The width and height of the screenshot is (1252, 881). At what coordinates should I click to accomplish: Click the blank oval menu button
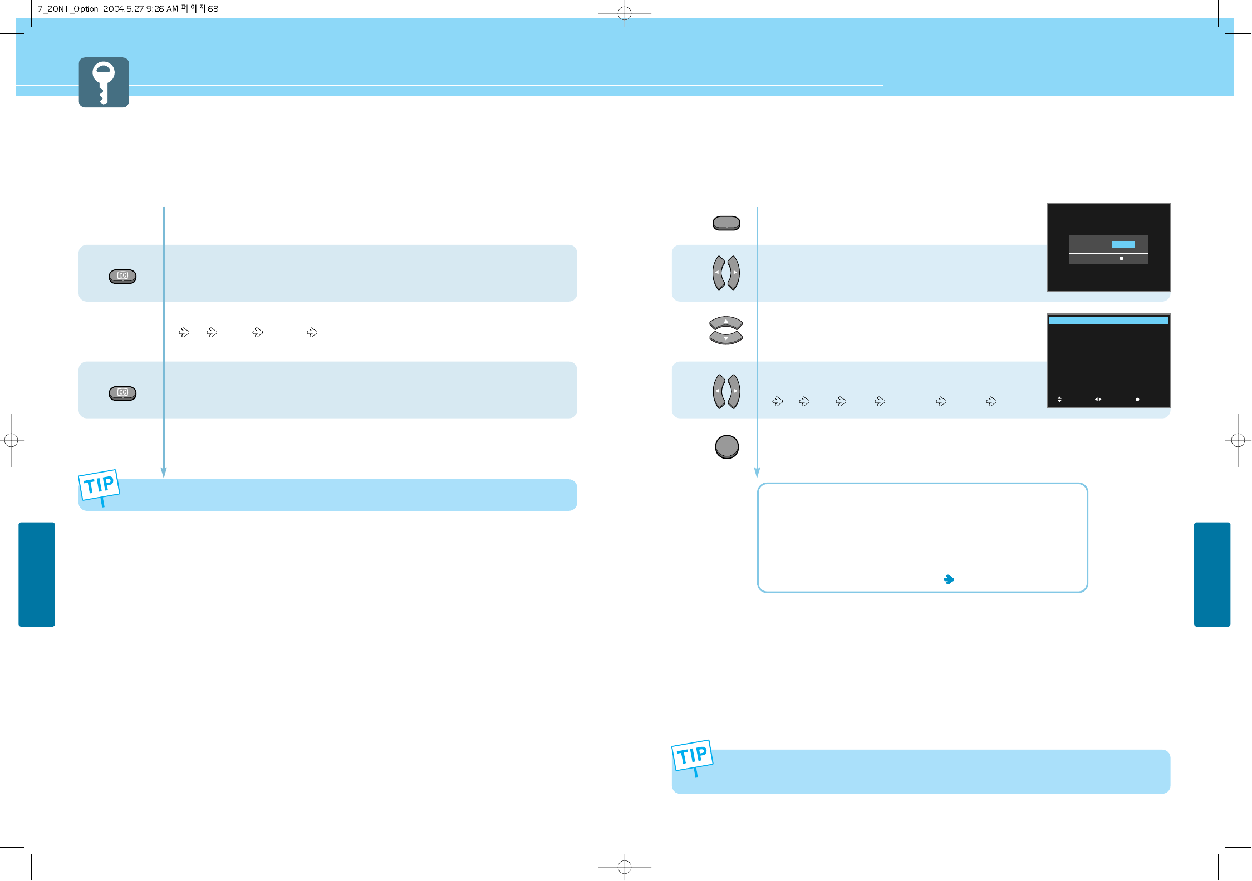726,223
